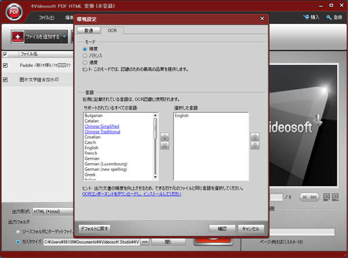
Task: Click the supported languages list scrollbar
Action: pyautogui.click(x=155, y=145)
